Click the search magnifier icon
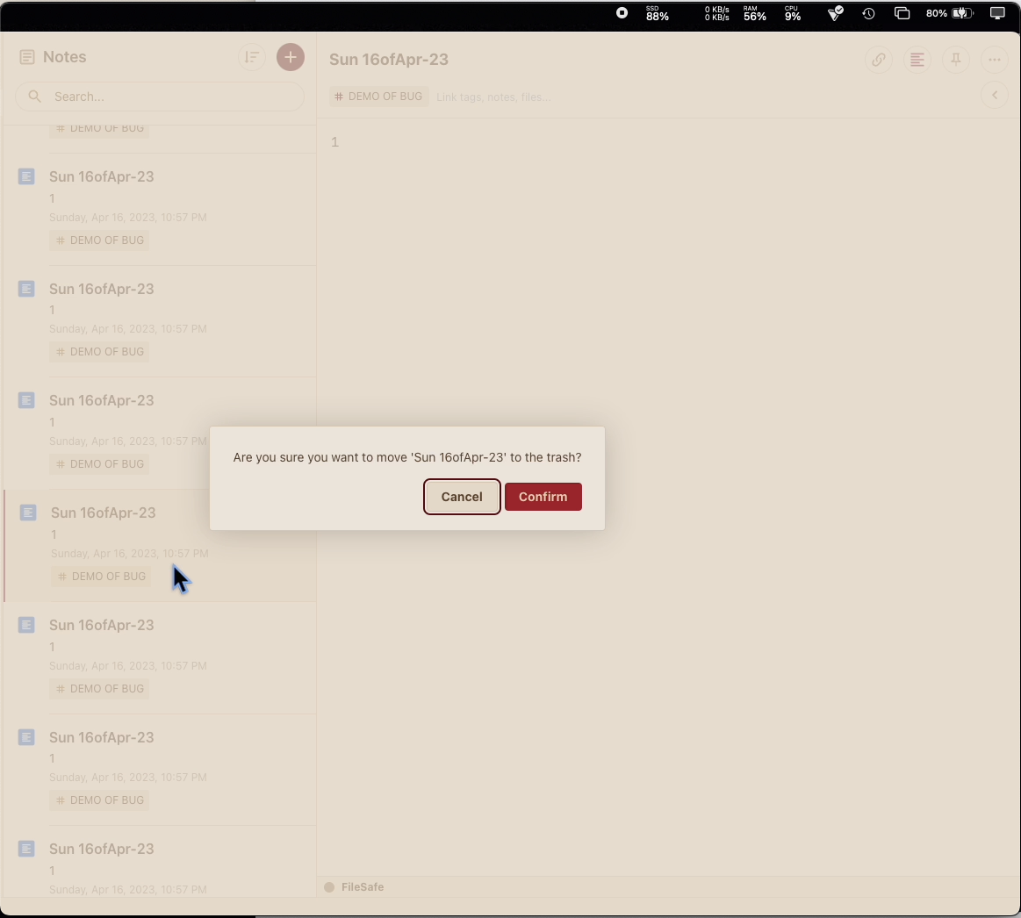The width and height of the screenshot is (1021, 918). coord(35,97)
